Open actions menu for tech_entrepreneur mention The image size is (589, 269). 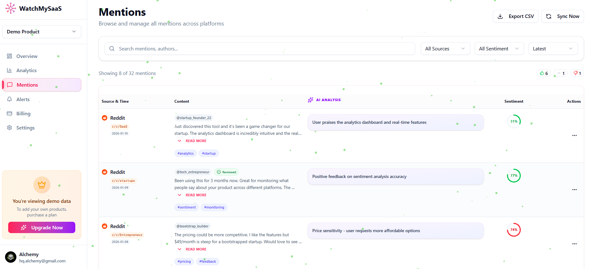point(575,190)
